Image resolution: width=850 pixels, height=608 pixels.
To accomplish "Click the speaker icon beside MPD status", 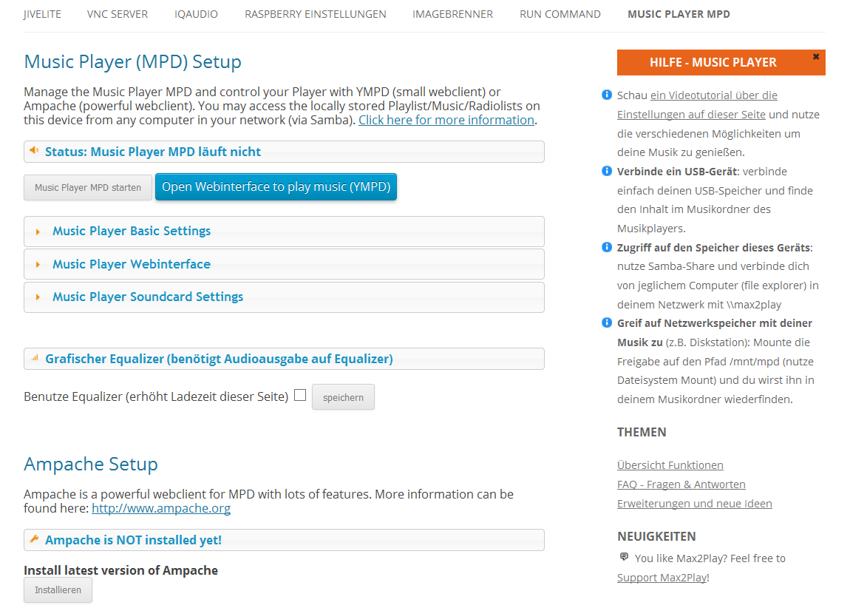I will [x=34, y=150].
